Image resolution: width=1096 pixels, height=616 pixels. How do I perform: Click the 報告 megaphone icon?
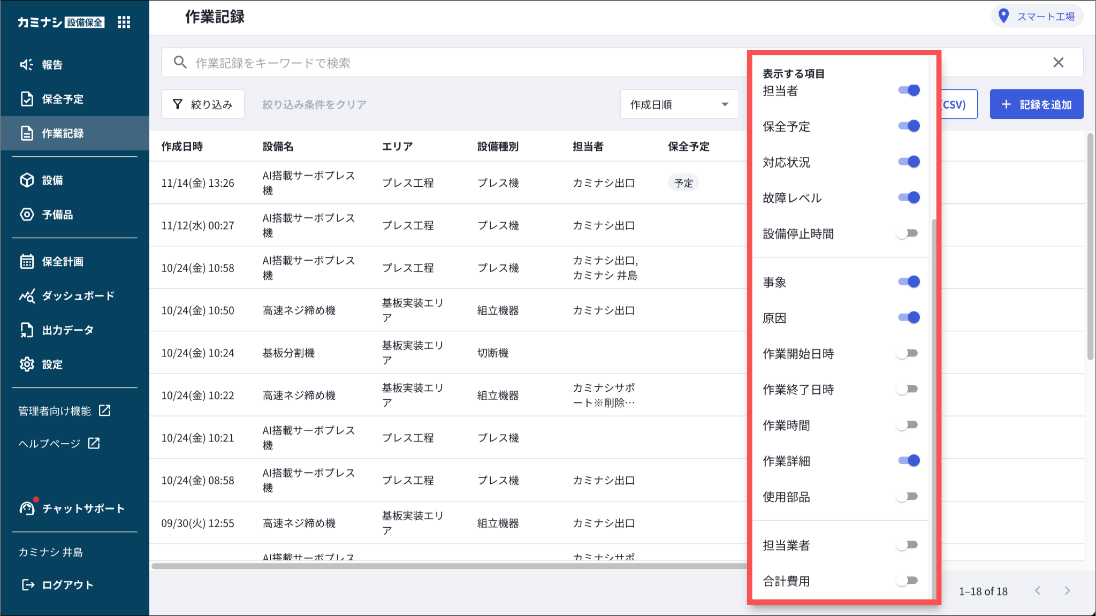coord(27,65)
